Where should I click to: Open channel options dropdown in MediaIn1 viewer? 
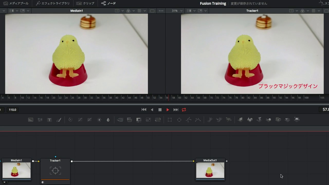point(134,11)
